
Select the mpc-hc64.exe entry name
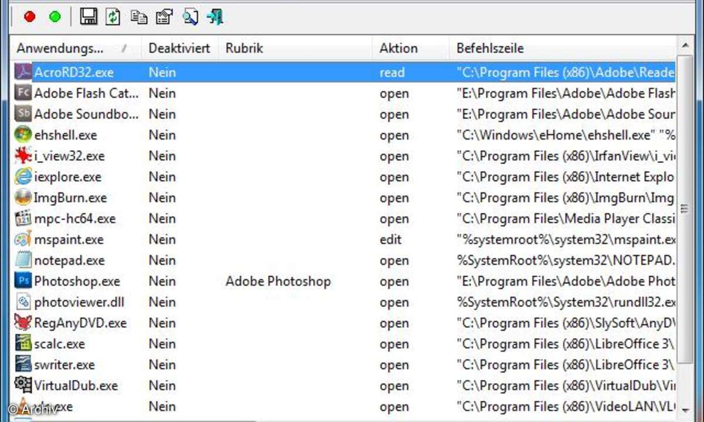75,219
